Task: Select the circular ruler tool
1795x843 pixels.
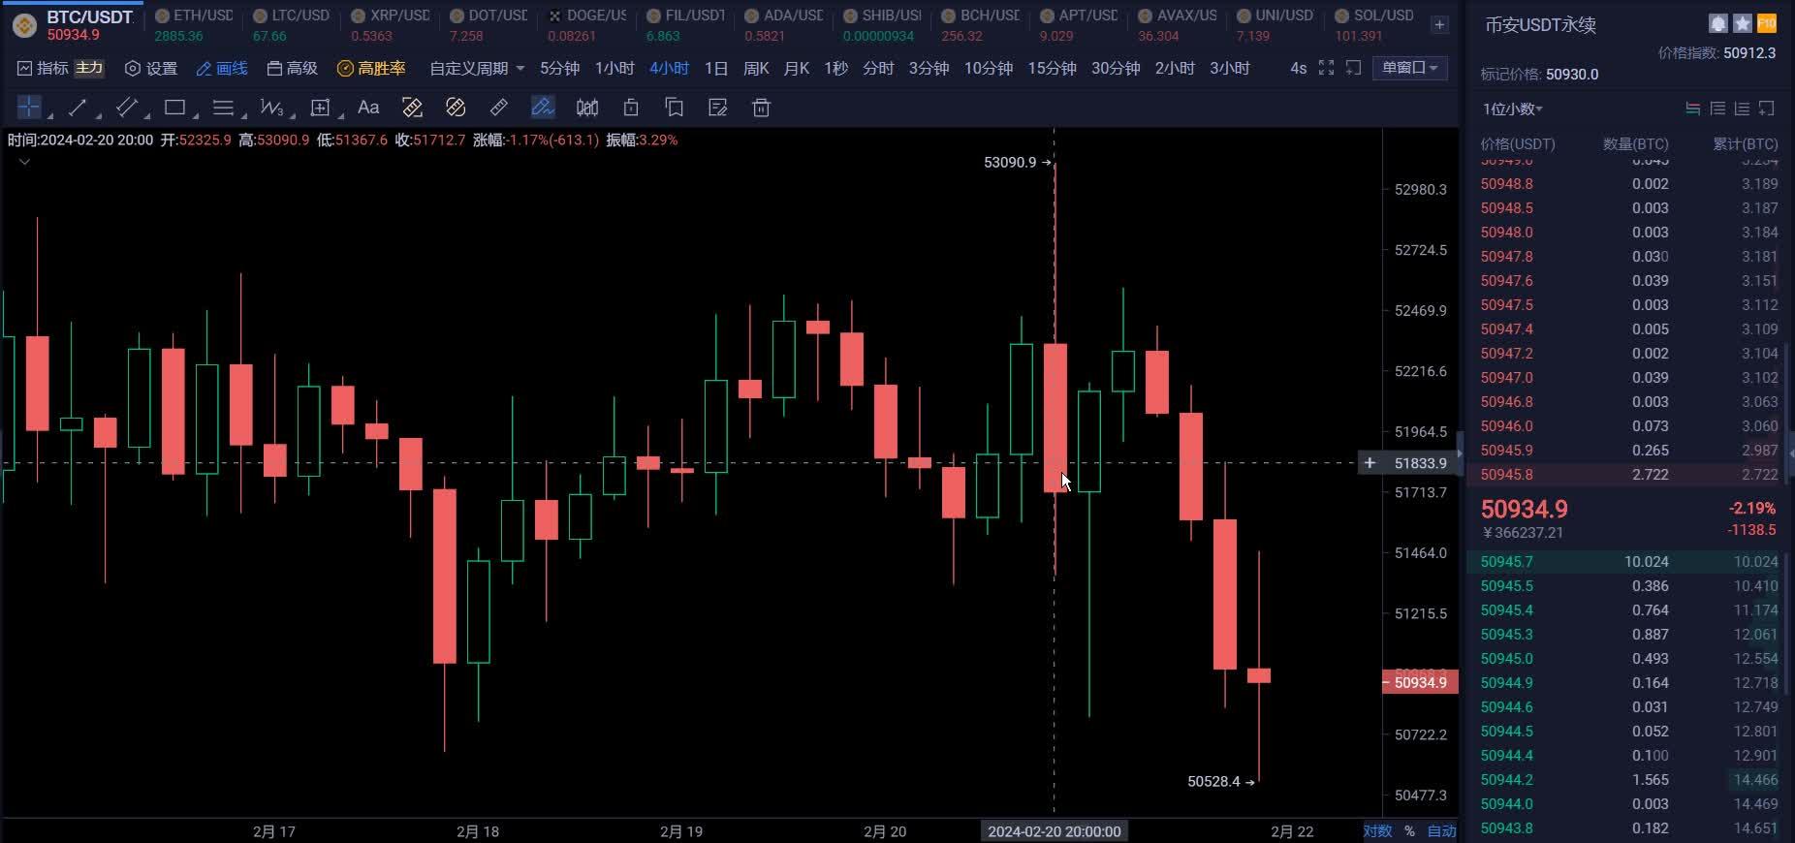Action: [456, 107]
